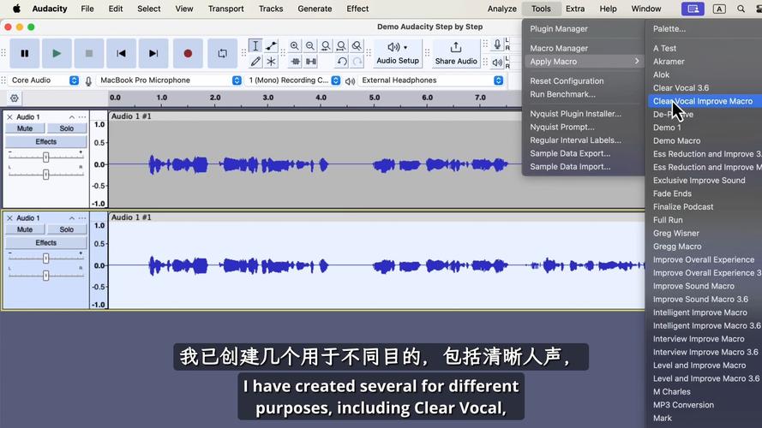Screen dimensions: 762x428
Task: Skip to end of project
Action: [153, 53]
